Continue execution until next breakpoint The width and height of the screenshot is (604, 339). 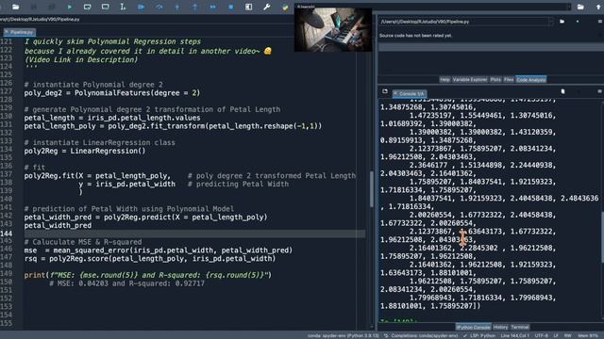[212, 7]
